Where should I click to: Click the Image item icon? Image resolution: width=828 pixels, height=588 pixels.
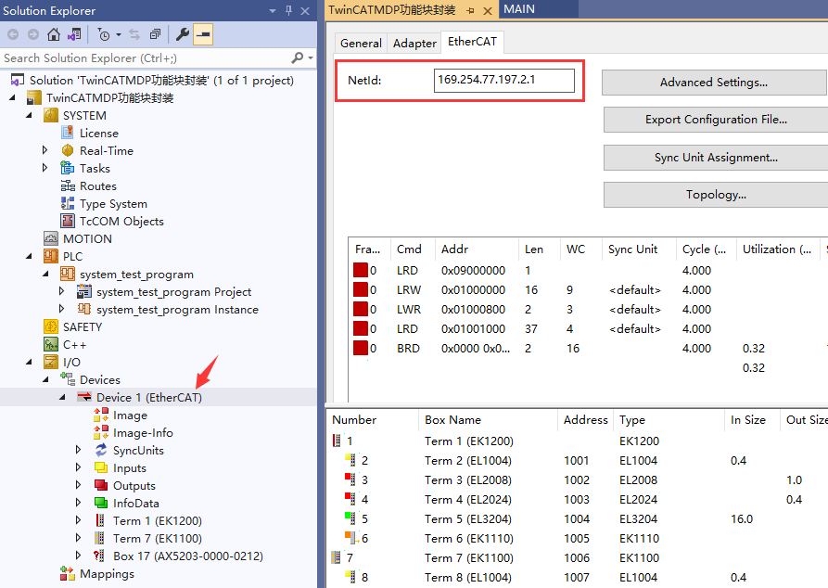[x=101, y=415]
